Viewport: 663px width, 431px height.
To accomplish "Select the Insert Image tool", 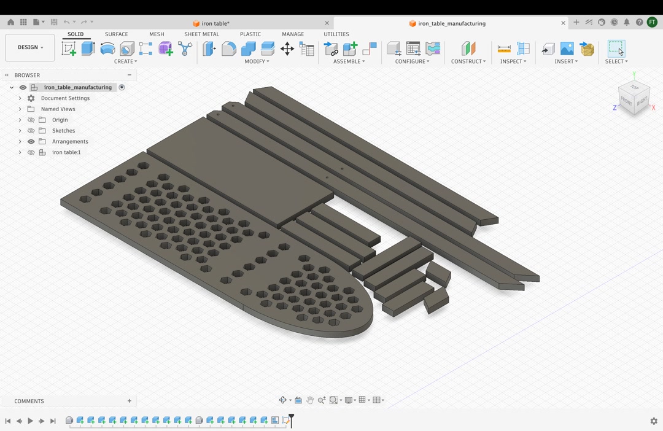I will point(567,49).
